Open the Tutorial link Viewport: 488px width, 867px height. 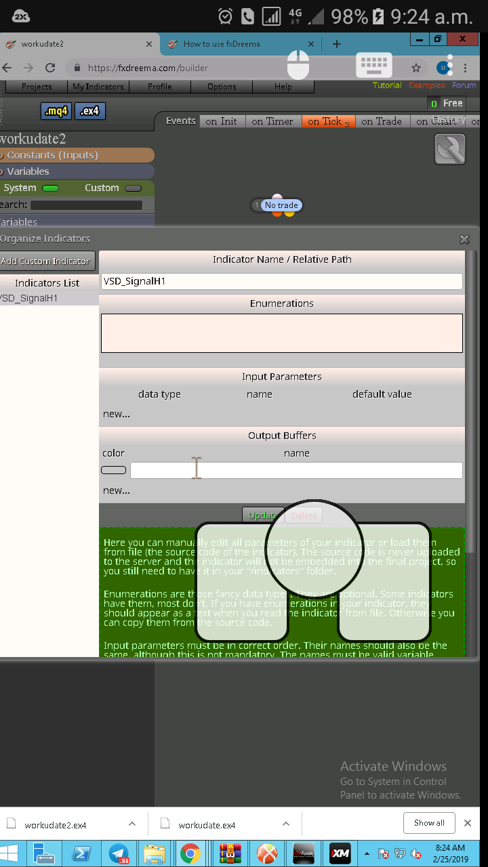pyautogui.click(x=387, y=85)
